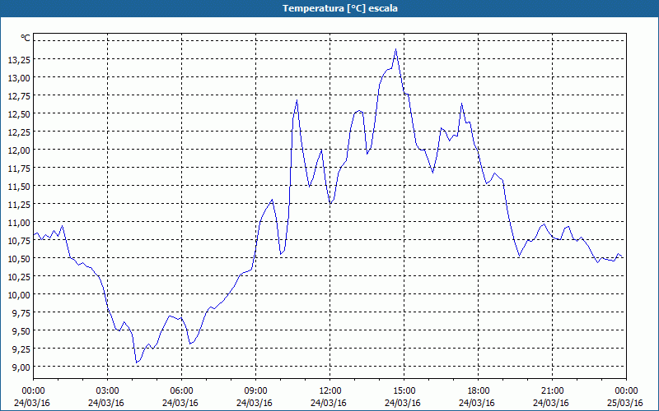This screenshot has height=411, width=659.
Task: Select the 18:00 time axis label
Action: 479,391
